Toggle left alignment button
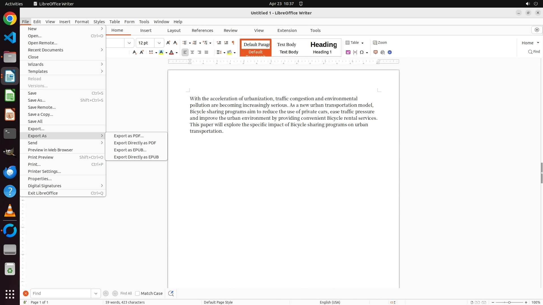 point(185,52)
